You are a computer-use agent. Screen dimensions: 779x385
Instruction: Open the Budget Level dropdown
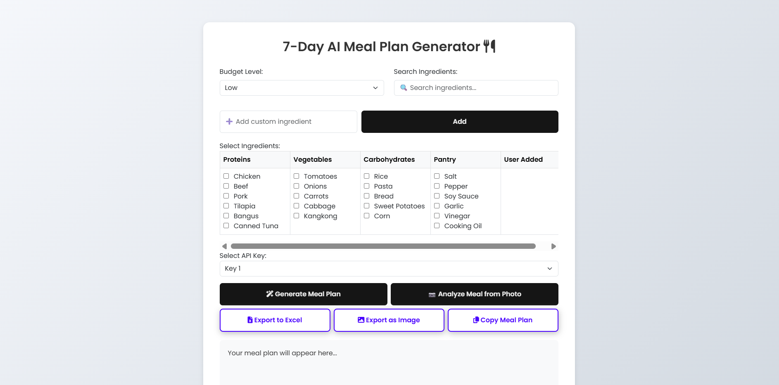[302, 88]
